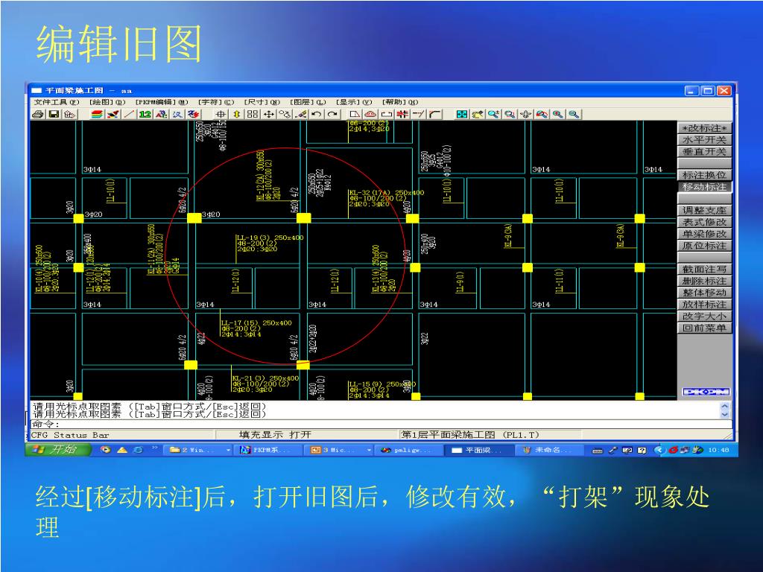Click command history scrollbar down arrow
This screenshot has width=763, height=572.
point(725,415)
